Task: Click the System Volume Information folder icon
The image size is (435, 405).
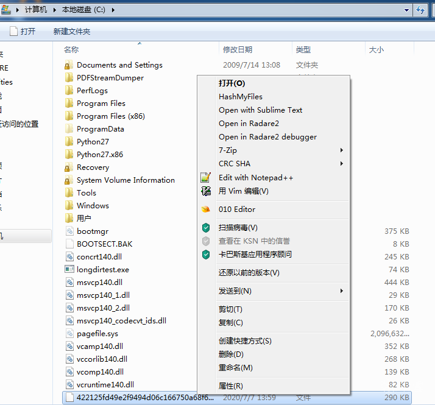Action: (x=69, y=180)
